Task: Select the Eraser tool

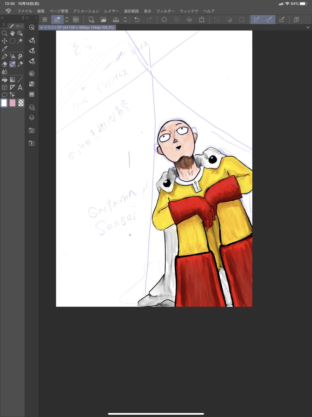Action: click(4, 64)
